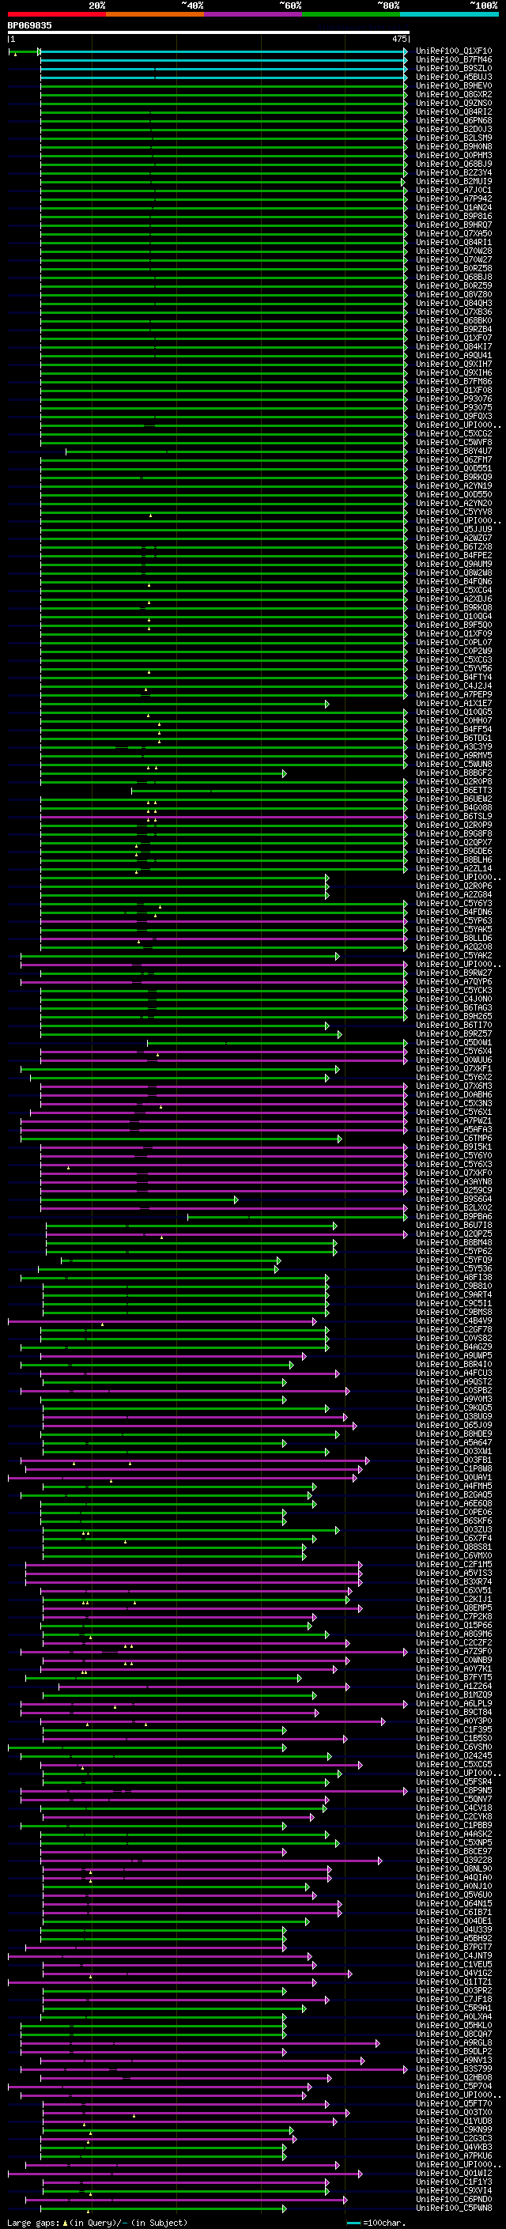
Task: Select the UniRef100_Q7XKF1 label
Action: point(453,1069)
